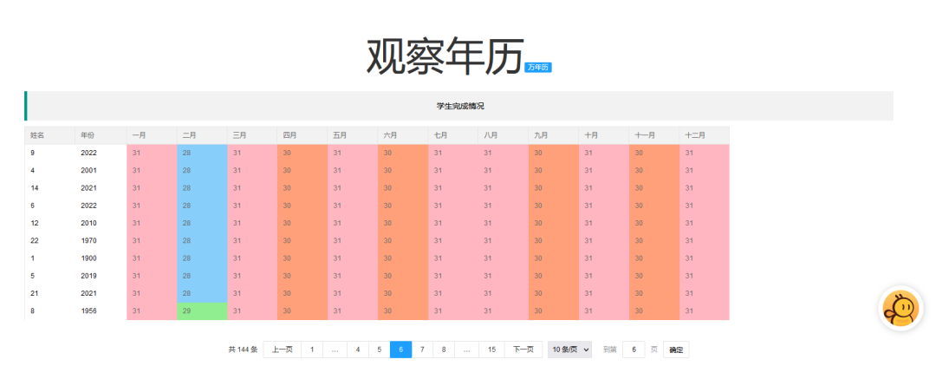
Task: Go to previous page 上一页
Action: click(x=282, y=350)
